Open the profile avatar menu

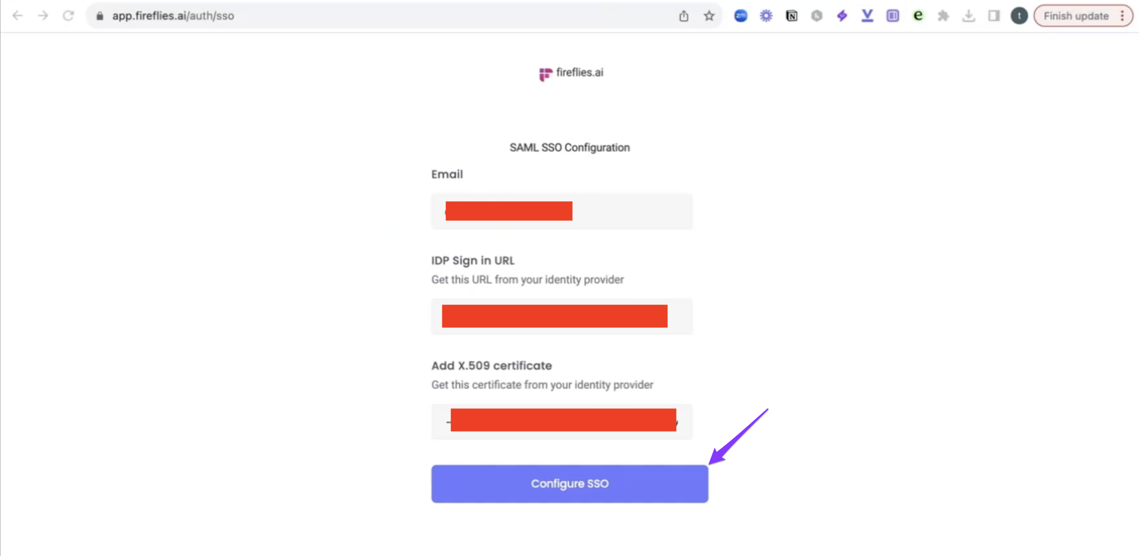click(x=1019, y=16)
